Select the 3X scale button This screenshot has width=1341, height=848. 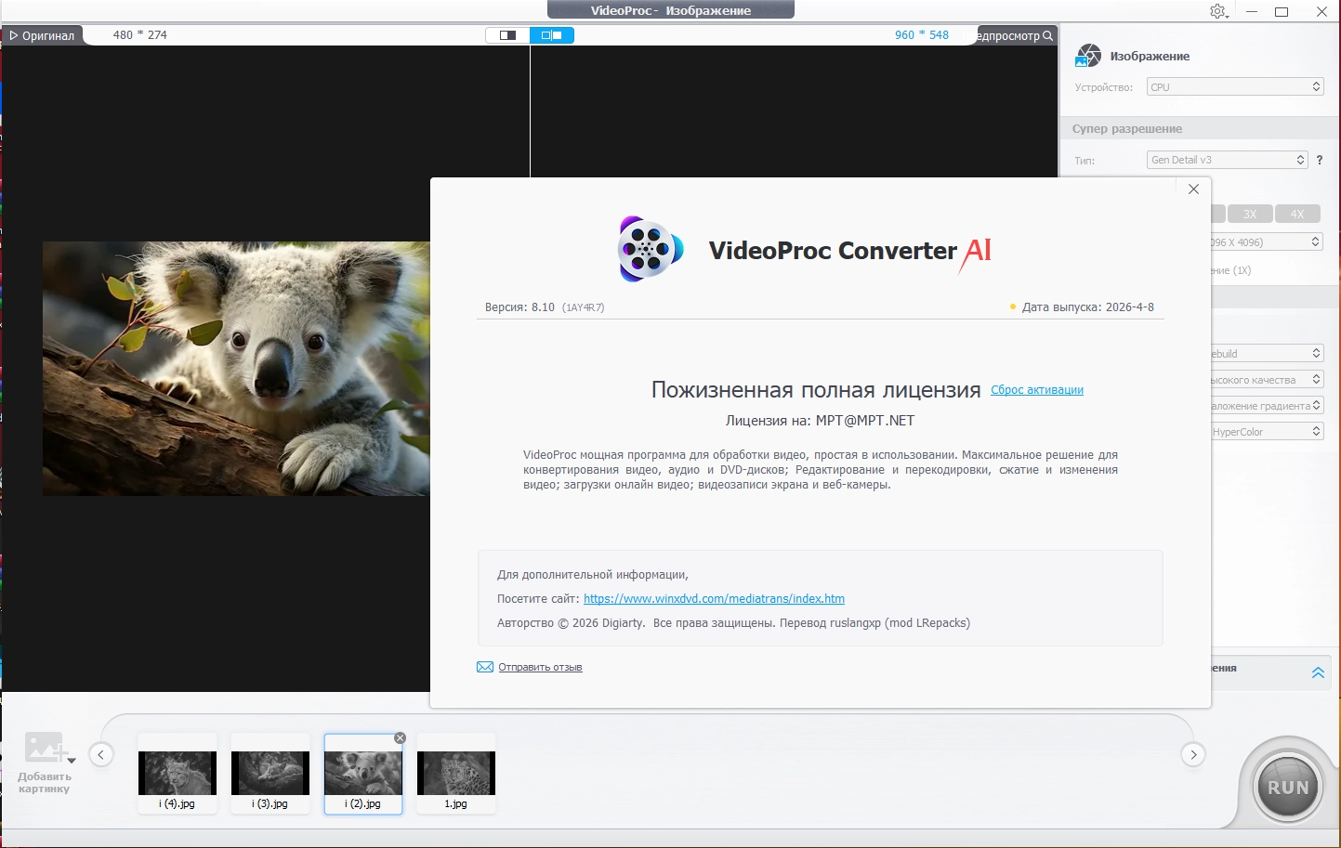pyautogui.click(x=1250, y=214)
